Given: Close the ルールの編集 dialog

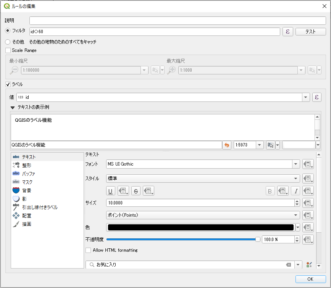Looking at the screenshot, I should coord(325,6).
